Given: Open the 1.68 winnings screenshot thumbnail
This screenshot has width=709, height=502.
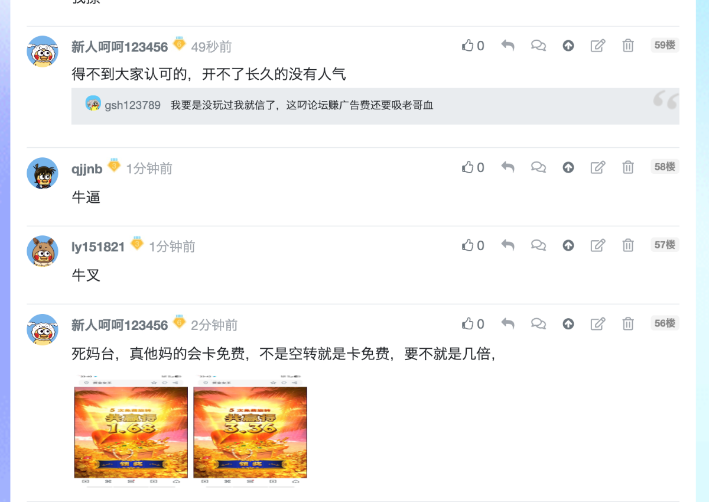Looking at the screenshot, I should point(131,430).
